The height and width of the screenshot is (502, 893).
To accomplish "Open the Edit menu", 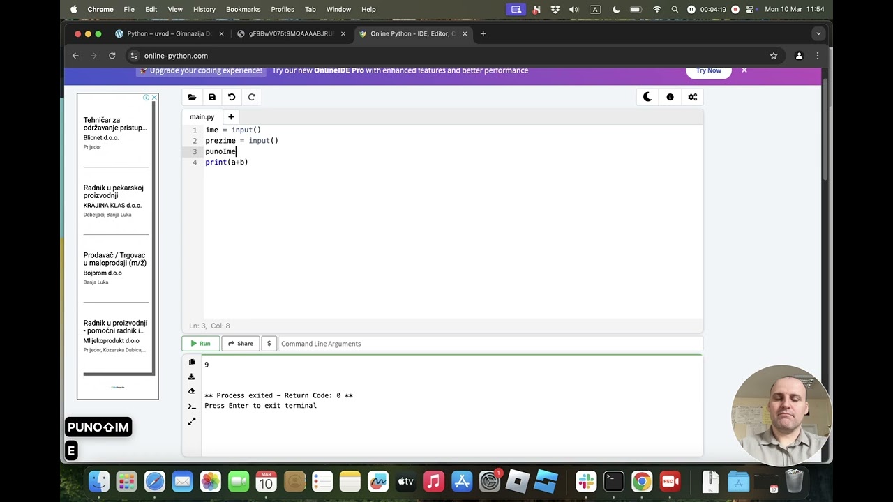I will click(151, 9).
